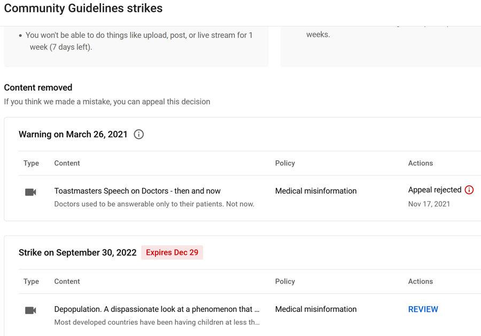The width and height of the screenshot is (481, 336).
Task: Click red info icon beside Appeal rejected
Action: coord(469,190)
